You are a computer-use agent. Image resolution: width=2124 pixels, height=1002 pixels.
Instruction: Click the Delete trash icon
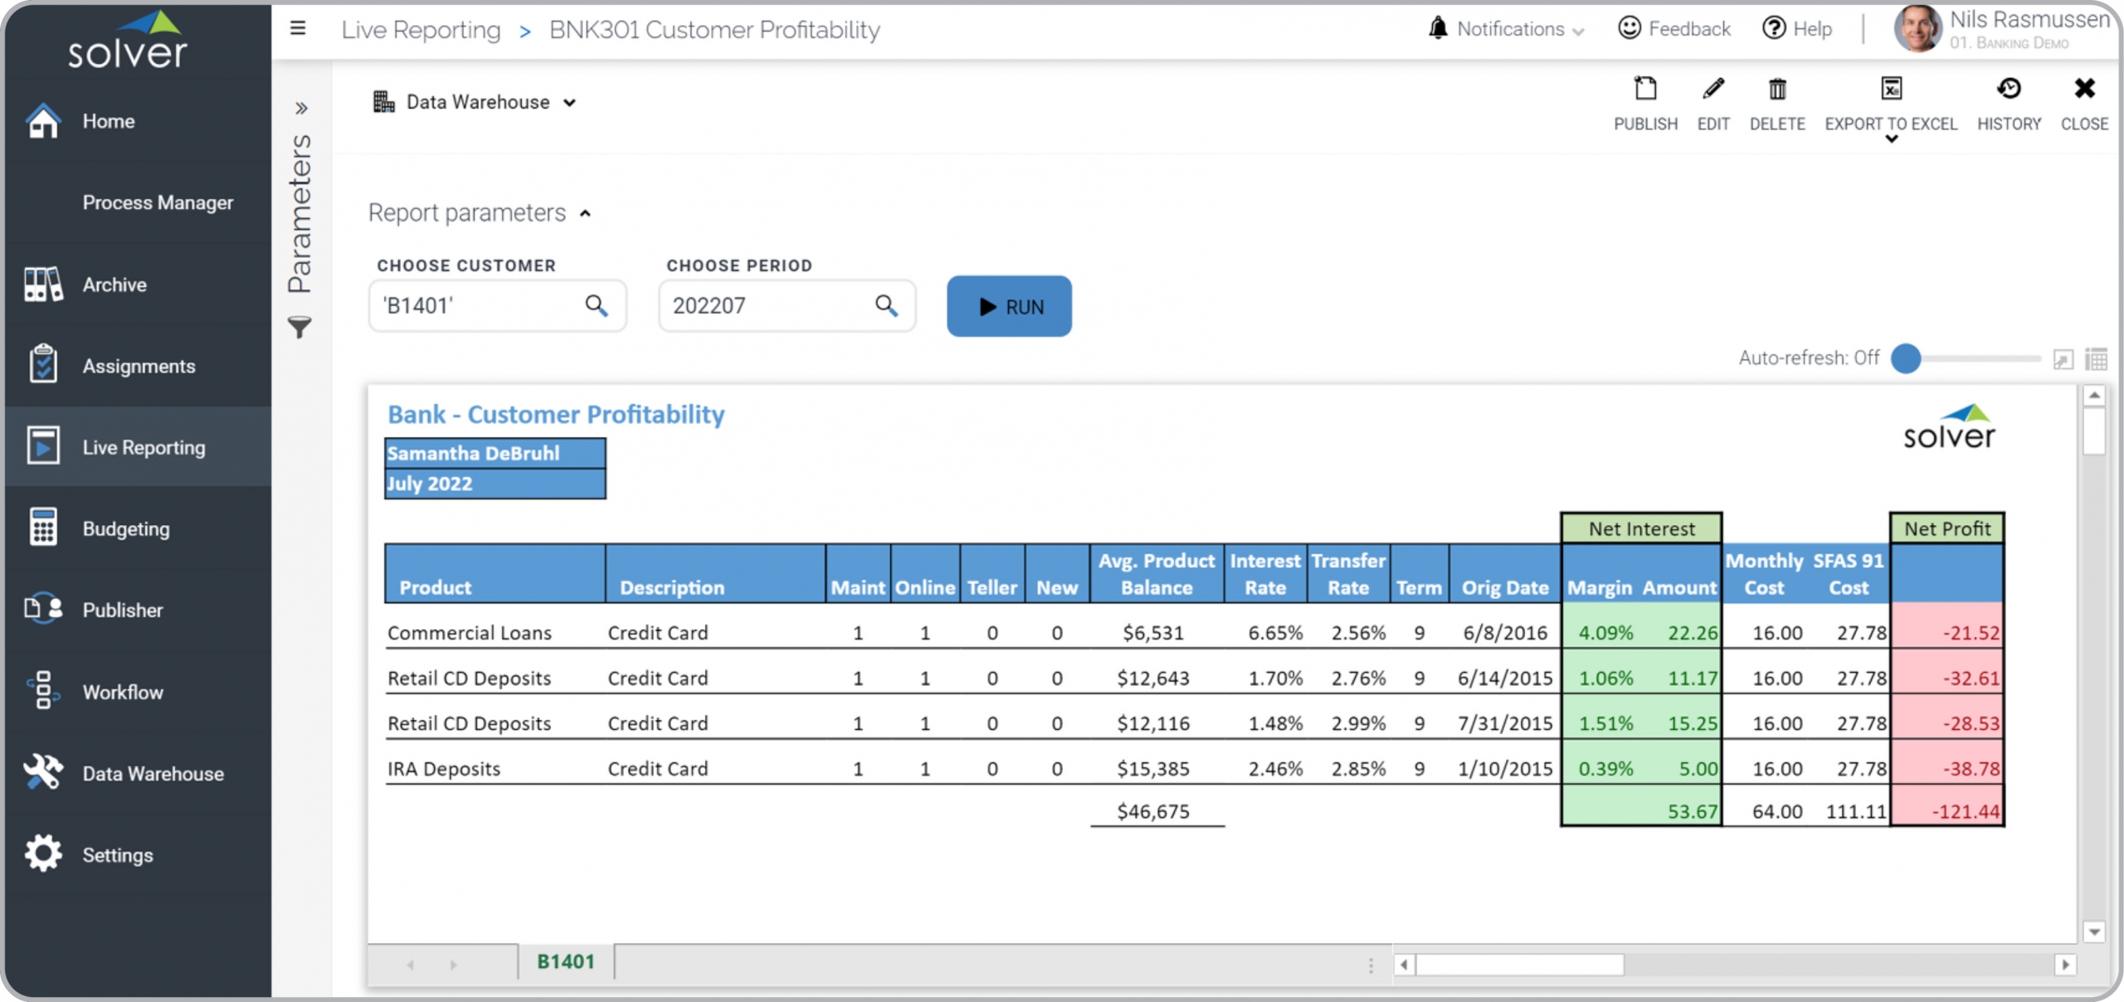click(1776, 90)
